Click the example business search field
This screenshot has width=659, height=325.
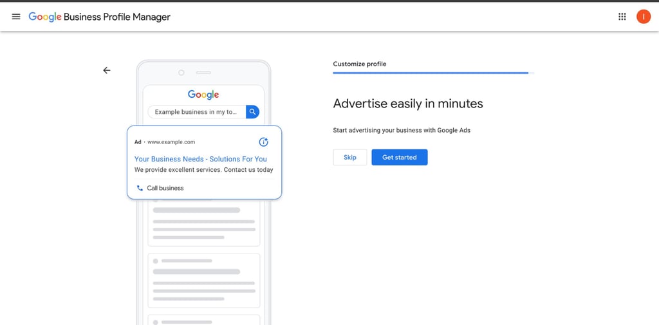click(197, 112)
